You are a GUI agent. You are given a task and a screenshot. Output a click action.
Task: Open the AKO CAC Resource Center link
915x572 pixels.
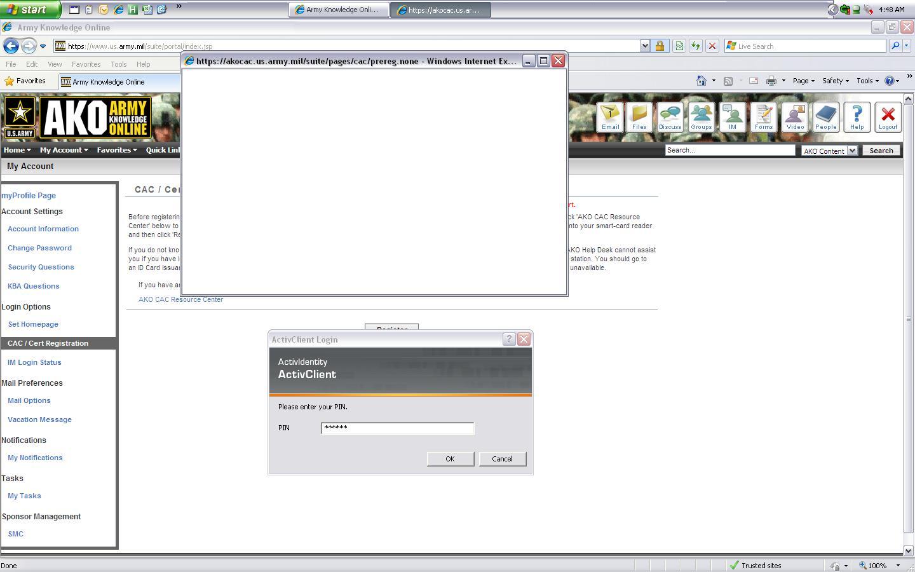tap(180, 299)
